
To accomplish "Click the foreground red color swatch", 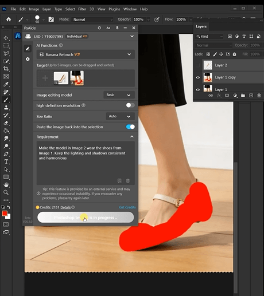I will 5,214.
